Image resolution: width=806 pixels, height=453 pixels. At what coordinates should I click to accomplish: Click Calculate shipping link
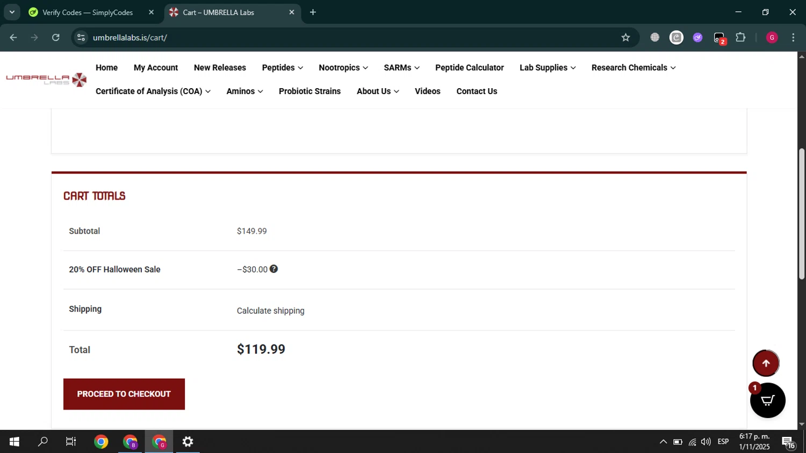tap(270, 311)
